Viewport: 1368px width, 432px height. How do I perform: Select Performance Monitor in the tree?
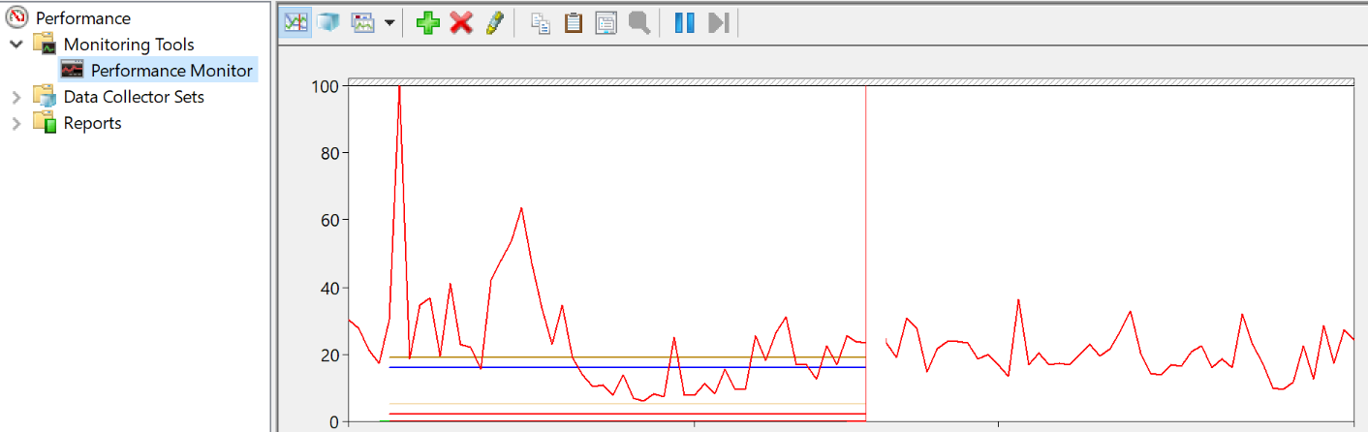171,71
